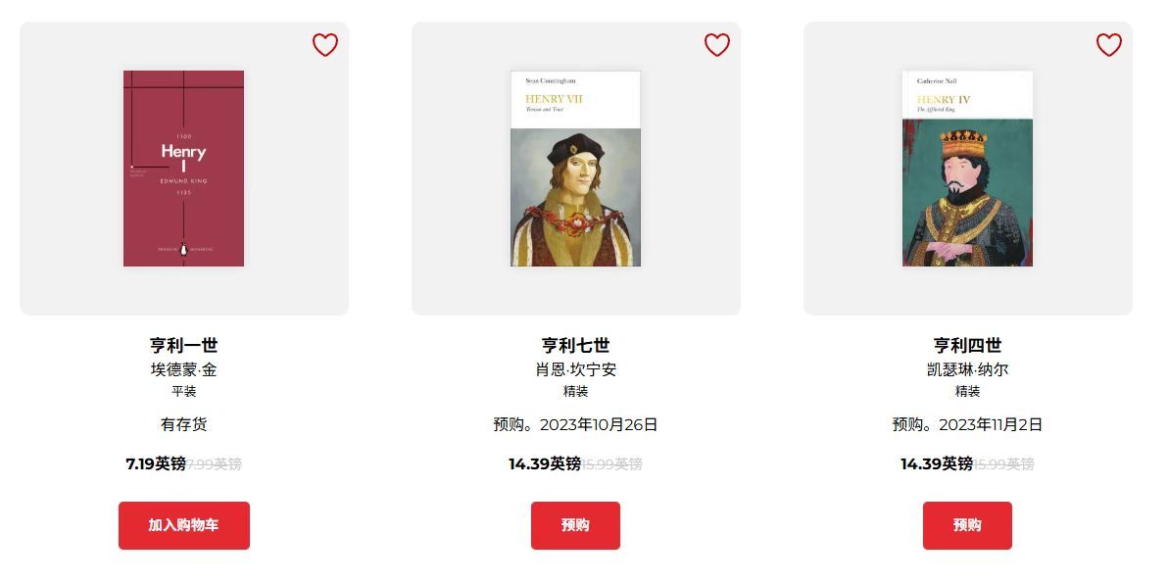
Task: Click the 亨利七世 price of 14.39英镑
Action: 545,463
